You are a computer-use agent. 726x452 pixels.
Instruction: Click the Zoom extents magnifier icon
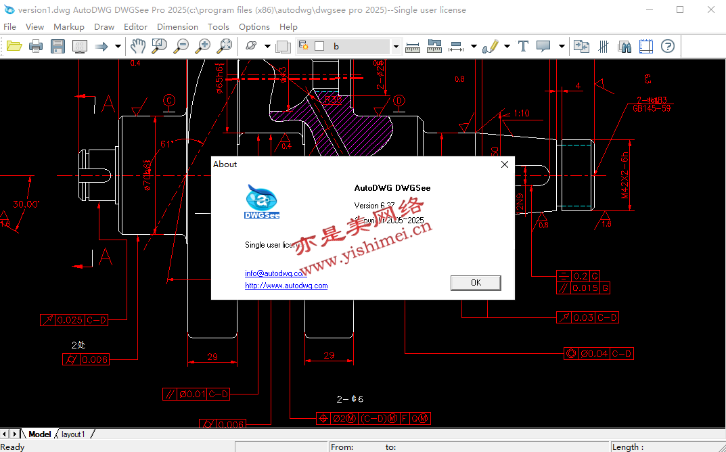[x=225, y=46]
